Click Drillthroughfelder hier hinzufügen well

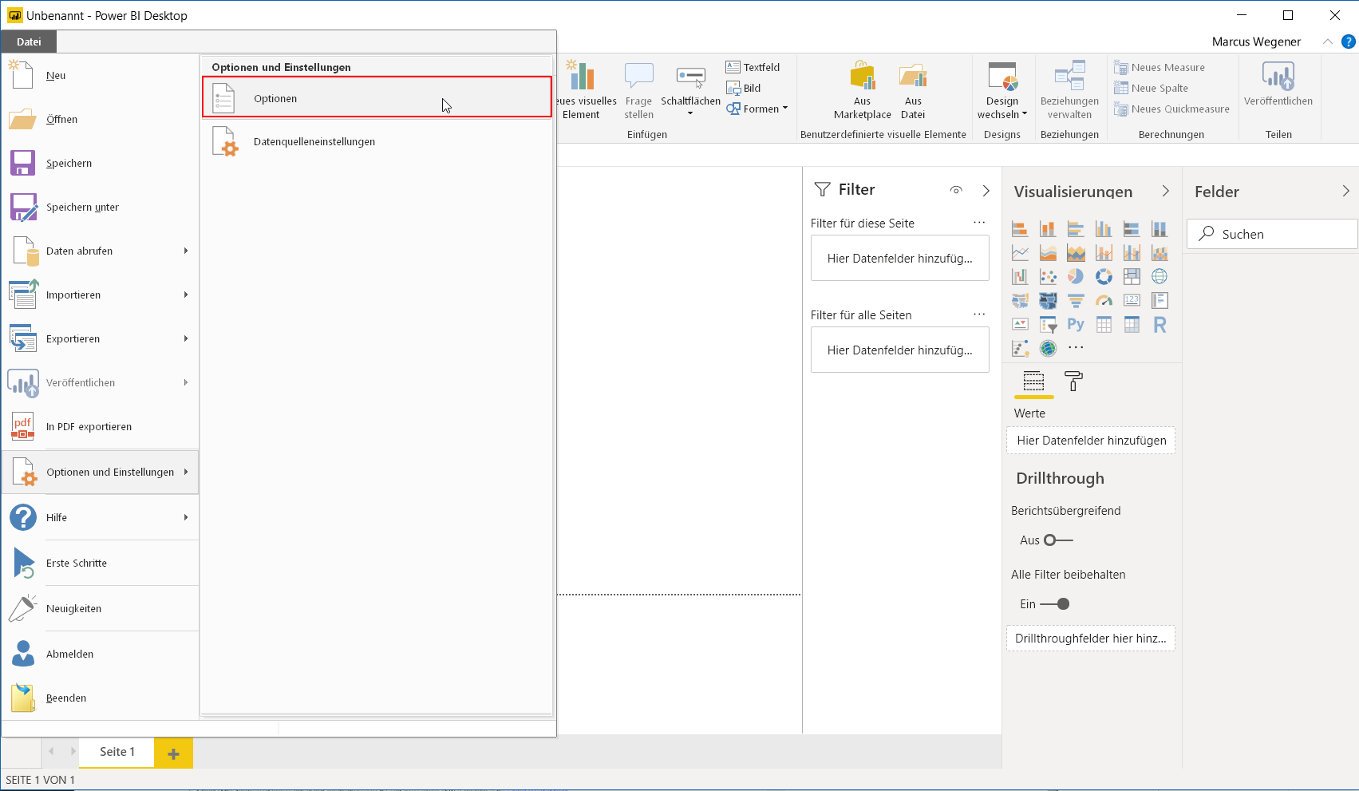click(x=1091, y=639)
